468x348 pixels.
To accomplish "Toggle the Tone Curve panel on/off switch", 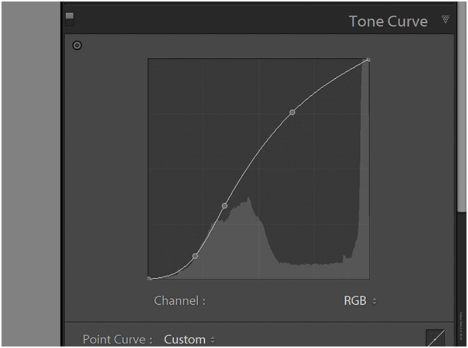I will pyautogui.click(x=70, y=19).
